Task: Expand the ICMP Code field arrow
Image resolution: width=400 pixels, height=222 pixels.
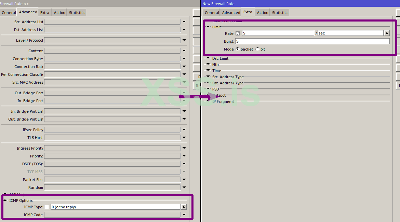Action: point(184,215)
